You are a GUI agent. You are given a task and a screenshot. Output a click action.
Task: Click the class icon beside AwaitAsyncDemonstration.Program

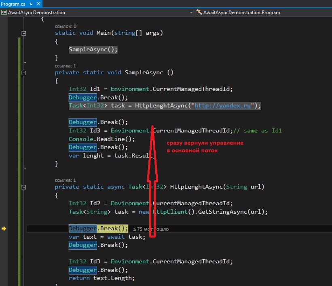tap(199, 12)
